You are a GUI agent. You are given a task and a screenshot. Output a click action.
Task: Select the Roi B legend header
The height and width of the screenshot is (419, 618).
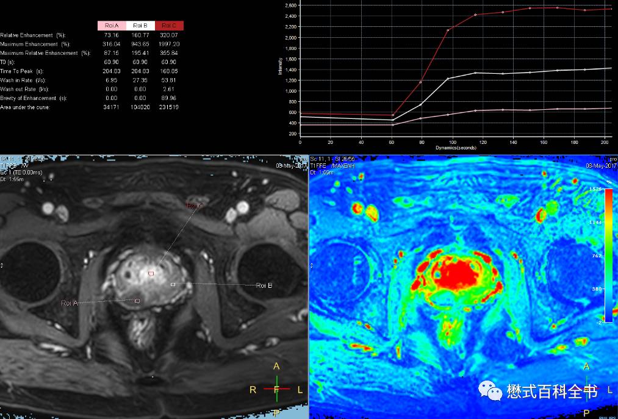pyautogui.click(x=140, y=26)
